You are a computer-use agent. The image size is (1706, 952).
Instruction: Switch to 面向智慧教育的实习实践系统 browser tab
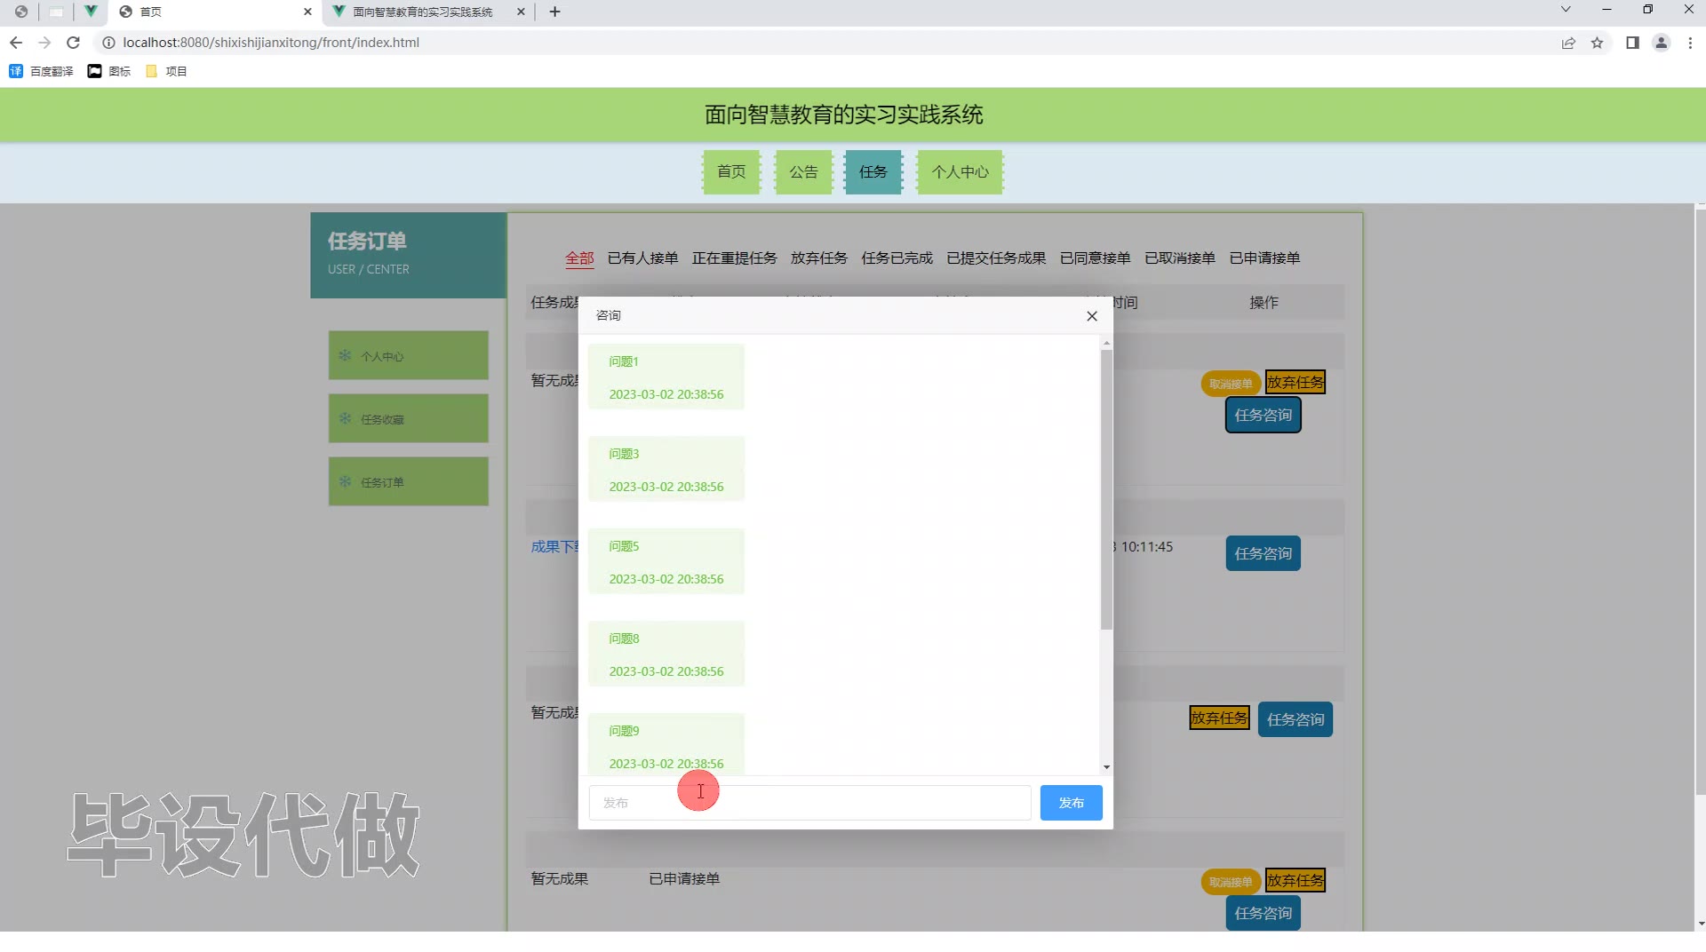click(422, 12)
